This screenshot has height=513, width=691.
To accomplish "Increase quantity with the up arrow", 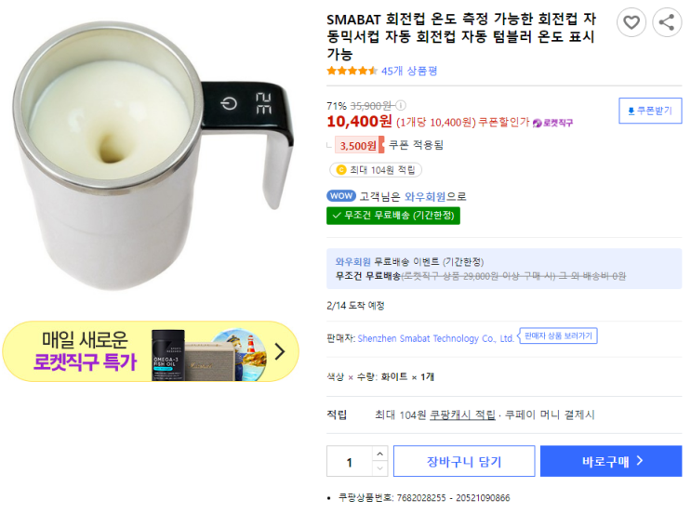I will click(x=379, y=454).
